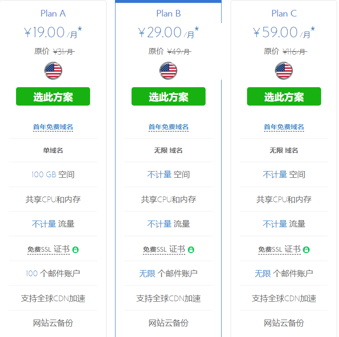
Task: Click the US flag icon under Plan B
Action: pos(168,71)
